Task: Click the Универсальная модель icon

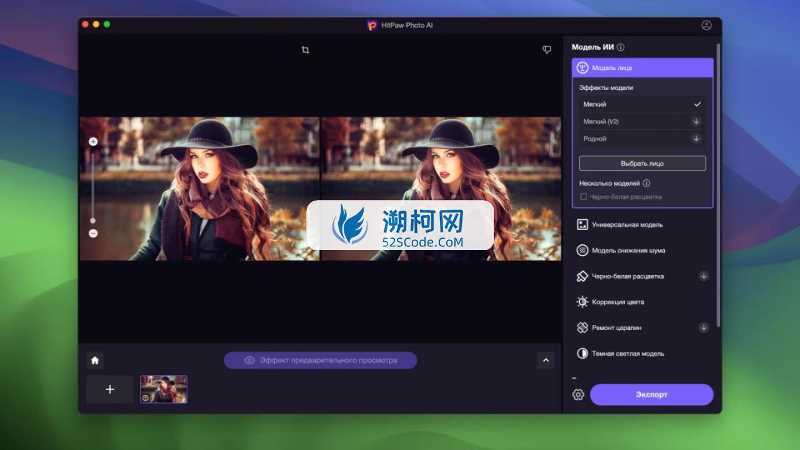Action: point(582,224)
